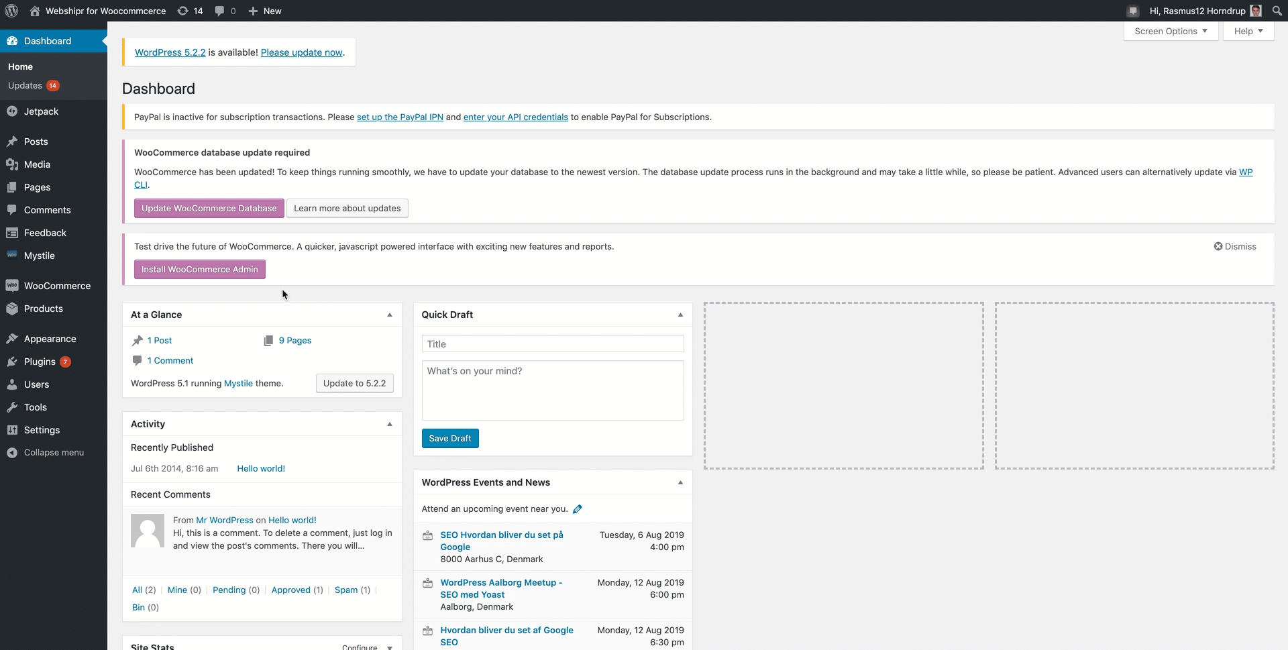Click the Media icon in sidebar
Screen dimensions: 1288x650
tap(12, 164)
